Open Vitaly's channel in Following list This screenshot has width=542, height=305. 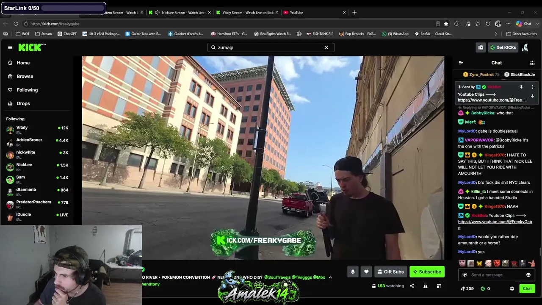37,130
